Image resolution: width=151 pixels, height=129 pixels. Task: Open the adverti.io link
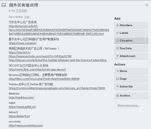point(19,116)
